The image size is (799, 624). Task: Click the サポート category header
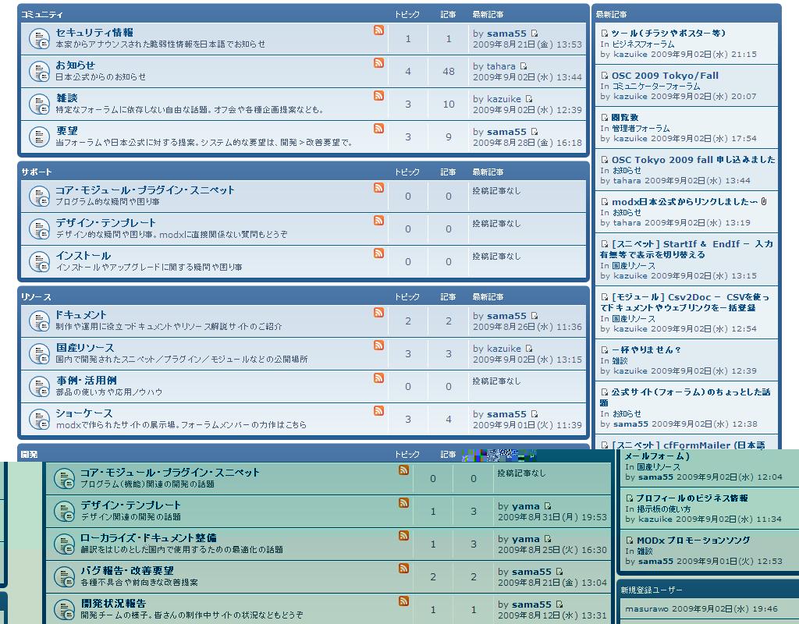[37, 172]
